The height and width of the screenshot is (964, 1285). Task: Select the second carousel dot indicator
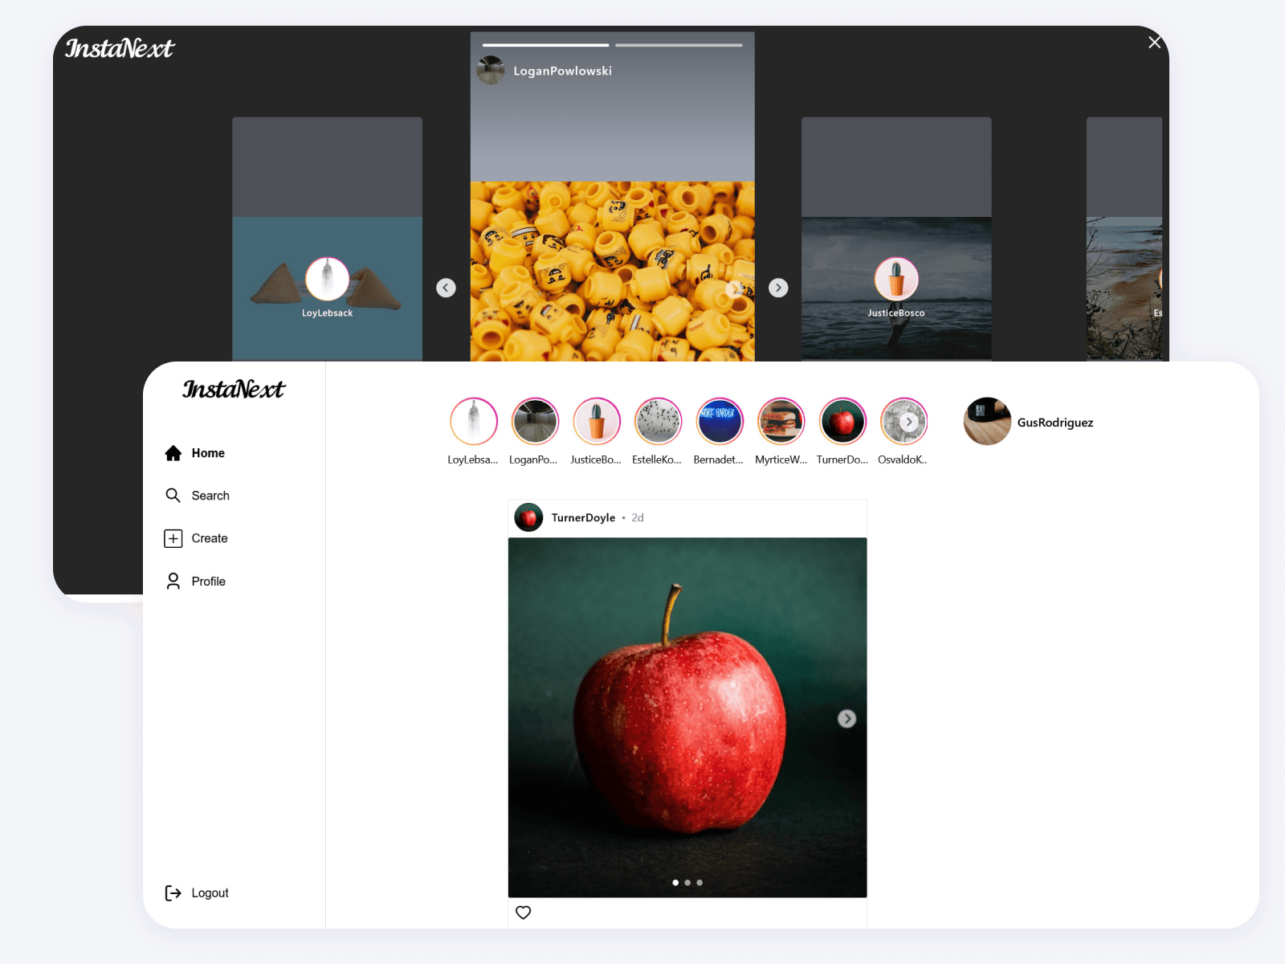(x=687, y=882)
